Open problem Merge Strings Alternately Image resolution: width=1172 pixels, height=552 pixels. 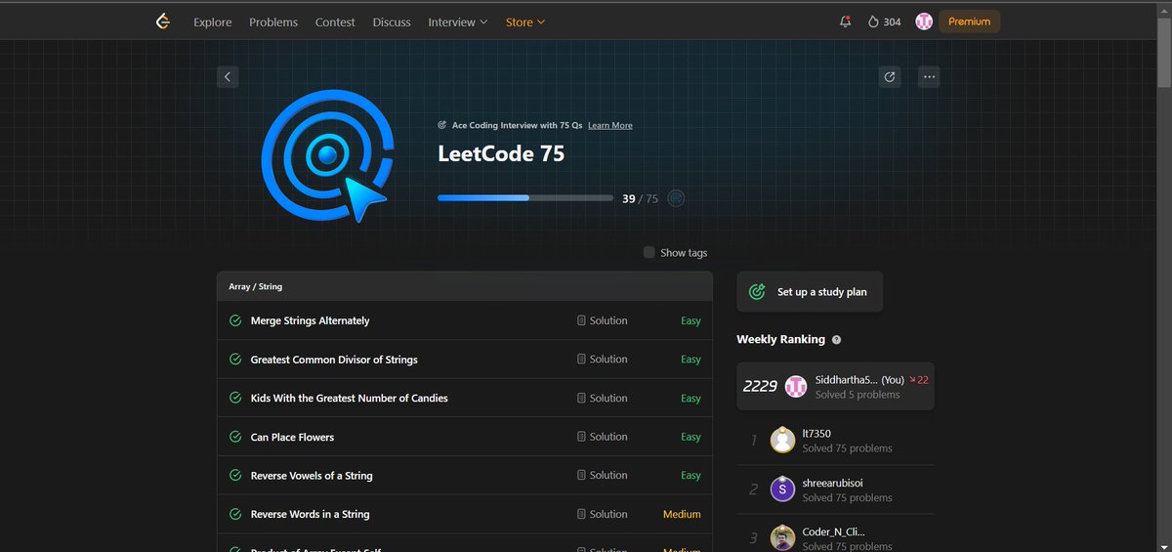[x=310, y=320]
